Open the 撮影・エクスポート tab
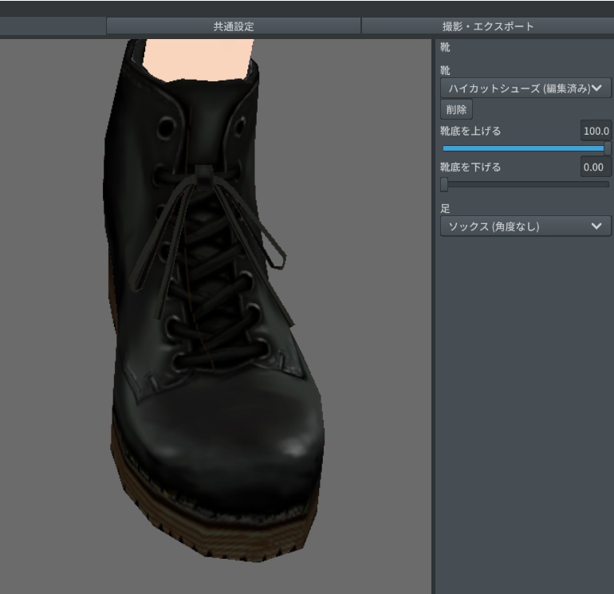Screen dimensions: 614x594 coord(488,26)
